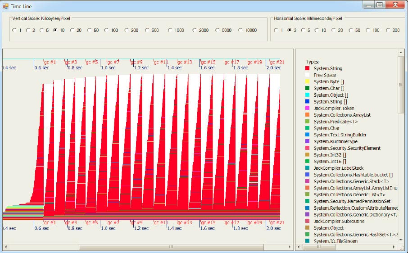Select System.Security.SecurityElement legend entry

click(x=347, y=148)
